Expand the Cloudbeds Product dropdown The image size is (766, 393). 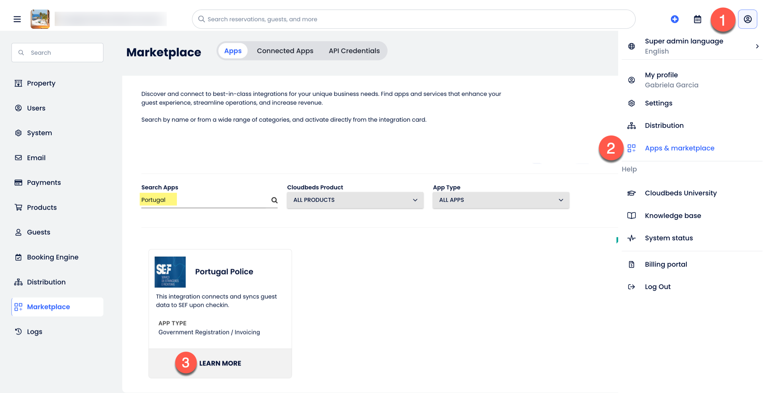point(355,200)
